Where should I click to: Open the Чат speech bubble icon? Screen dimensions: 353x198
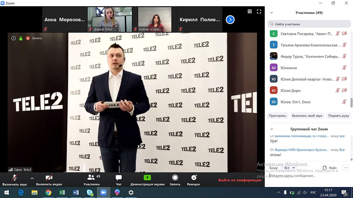(x=119, y=177)
